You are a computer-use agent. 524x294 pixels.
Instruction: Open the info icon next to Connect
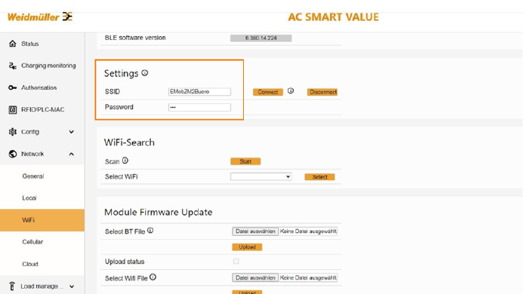tap(291, 90)
